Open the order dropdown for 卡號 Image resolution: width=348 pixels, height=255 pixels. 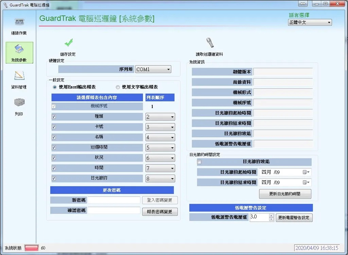click(160, 127)
